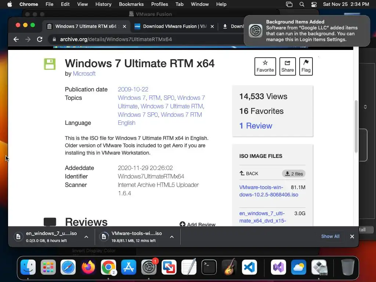Open the Window menu
The width and height of the screenshot is (376, 282).
(200, 4)
